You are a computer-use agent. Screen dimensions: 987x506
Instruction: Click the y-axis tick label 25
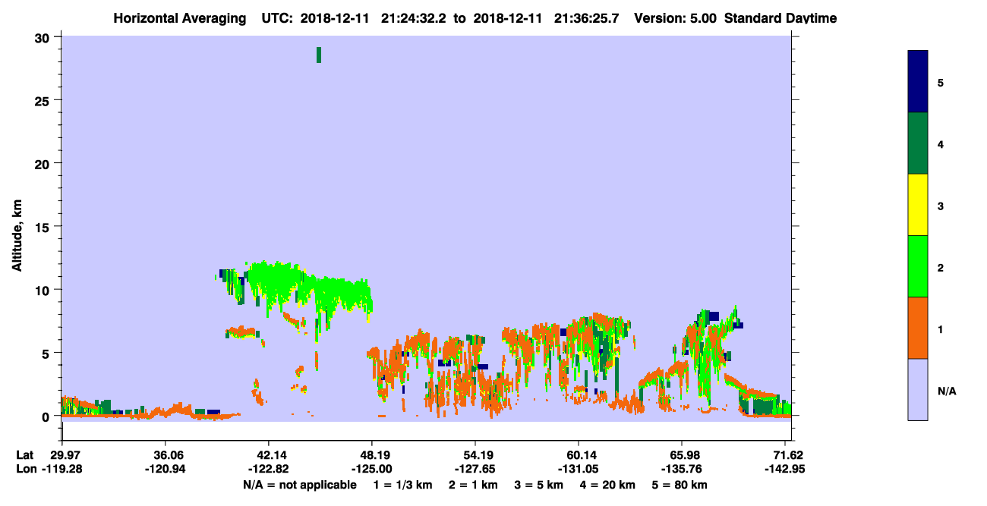coord(43,100)
